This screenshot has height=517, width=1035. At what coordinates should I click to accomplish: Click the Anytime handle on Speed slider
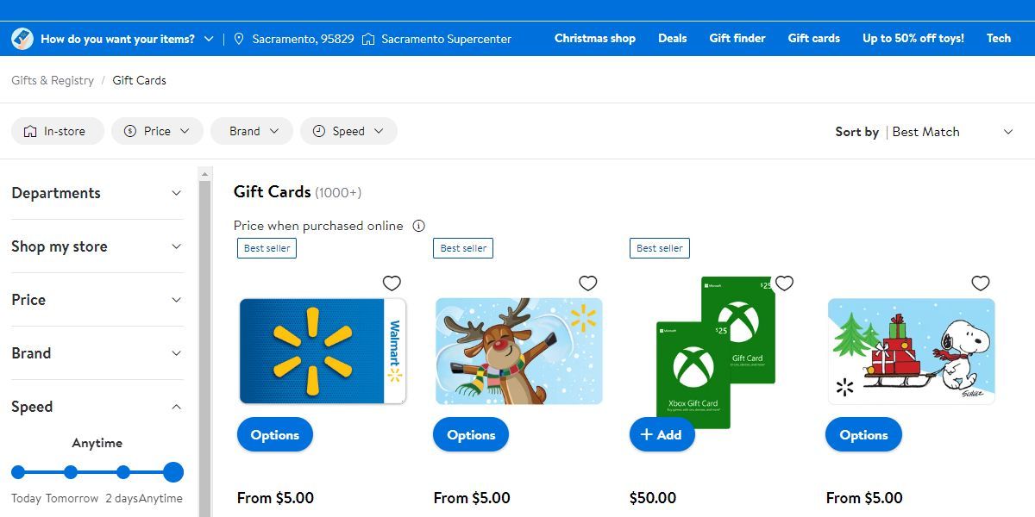tap(173, 472)
